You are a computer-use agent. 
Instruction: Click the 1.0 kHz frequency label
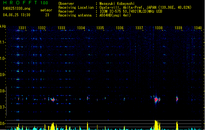(3, 58)
